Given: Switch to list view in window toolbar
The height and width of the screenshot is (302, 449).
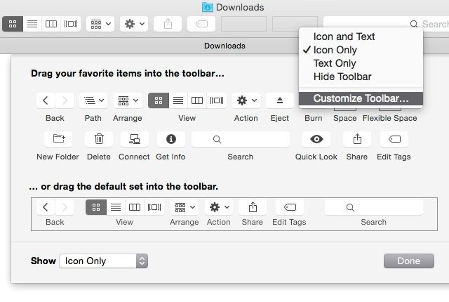Looking at the screenshot, I should 32,24.
